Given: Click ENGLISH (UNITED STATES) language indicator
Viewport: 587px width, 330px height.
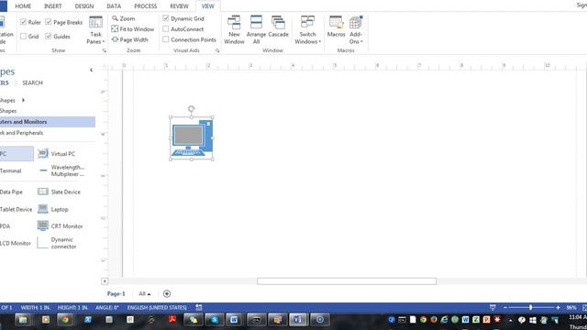Looking at the screenshot, I should pyautogui.click(x=157, y=307).
